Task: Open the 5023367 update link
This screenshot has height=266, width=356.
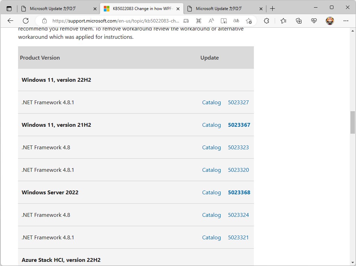Action: click(x=239, y=125)
